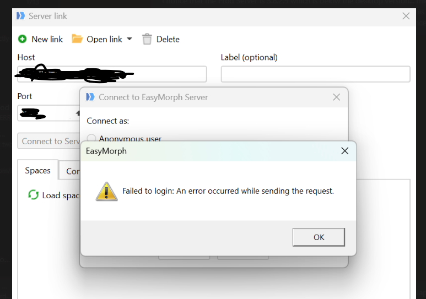Image resolution: width=426 pixels, height=299 pixels.
Task: Click the Connect to Server button
Action: 49,141
